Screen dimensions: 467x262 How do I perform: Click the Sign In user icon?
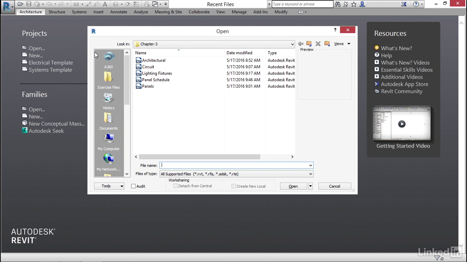pyautogui.click(x=362, y=4)
